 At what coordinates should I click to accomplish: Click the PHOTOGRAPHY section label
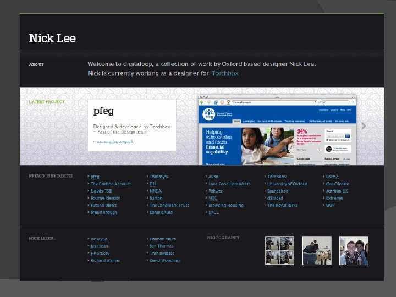coord(223,238)
